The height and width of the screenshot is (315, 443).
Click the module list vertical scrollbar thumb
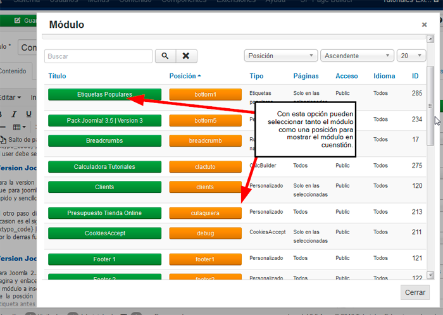[430, 106]
